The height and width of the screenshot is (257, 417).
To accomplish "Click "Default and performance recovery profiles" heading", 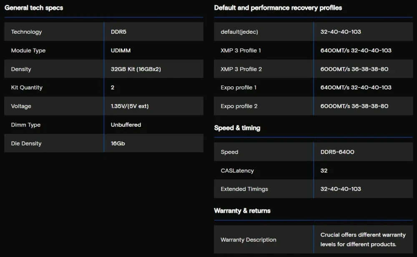I will point(278,8).
